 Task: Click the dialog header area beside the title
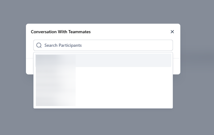pos(130,32)
